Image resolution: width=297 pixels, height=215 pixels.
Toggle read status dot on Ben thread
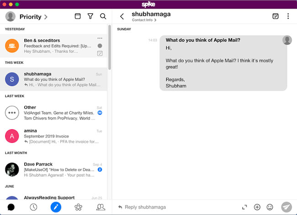pos(100,46)
